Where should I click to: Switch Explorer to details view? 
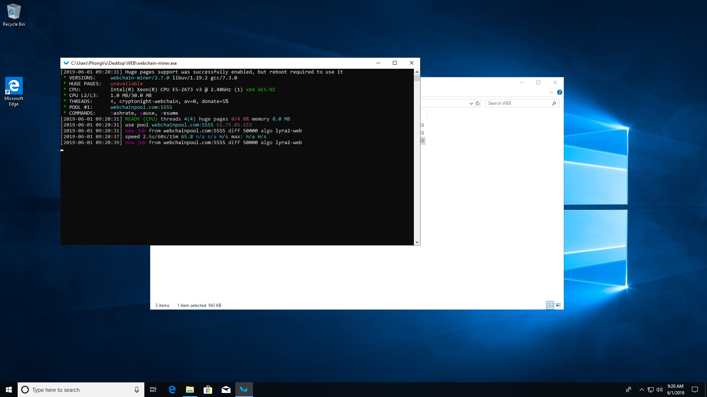tap(550, 305)
